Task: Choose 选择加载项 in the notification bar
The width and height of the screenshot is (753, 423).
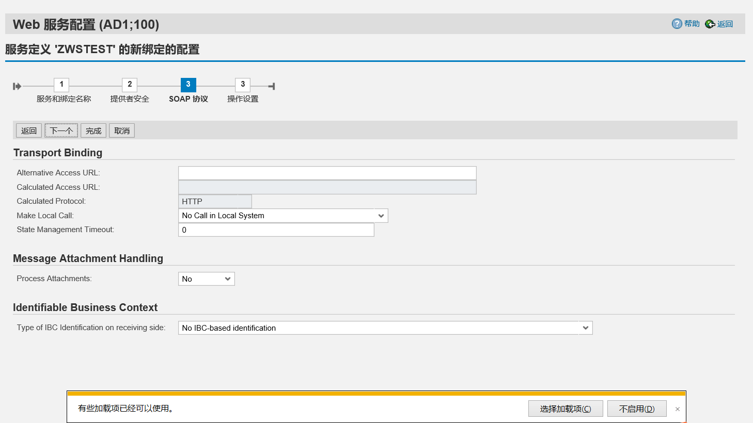Action: pos(565,408)
